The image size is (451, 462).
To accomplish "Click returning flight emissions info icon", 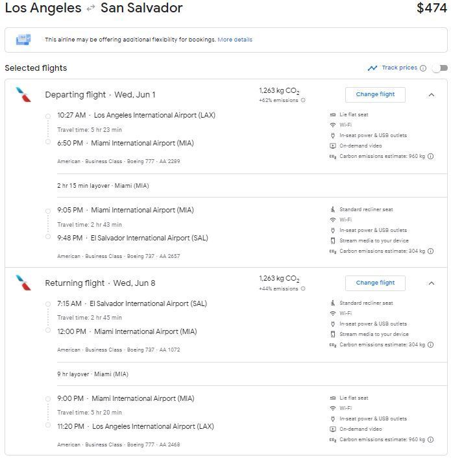I will (303, 289).
